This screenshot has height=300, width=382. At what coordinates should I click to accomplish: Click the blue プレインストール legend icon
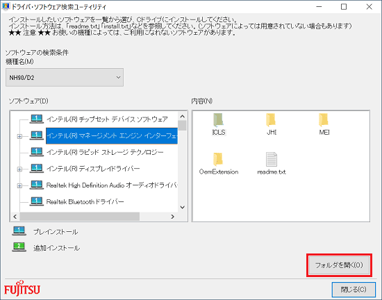point(19,231)
